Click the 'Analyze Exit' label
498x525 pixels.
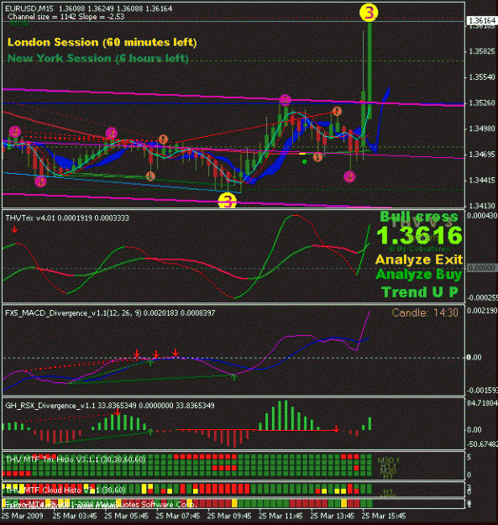tap(419, 260)
